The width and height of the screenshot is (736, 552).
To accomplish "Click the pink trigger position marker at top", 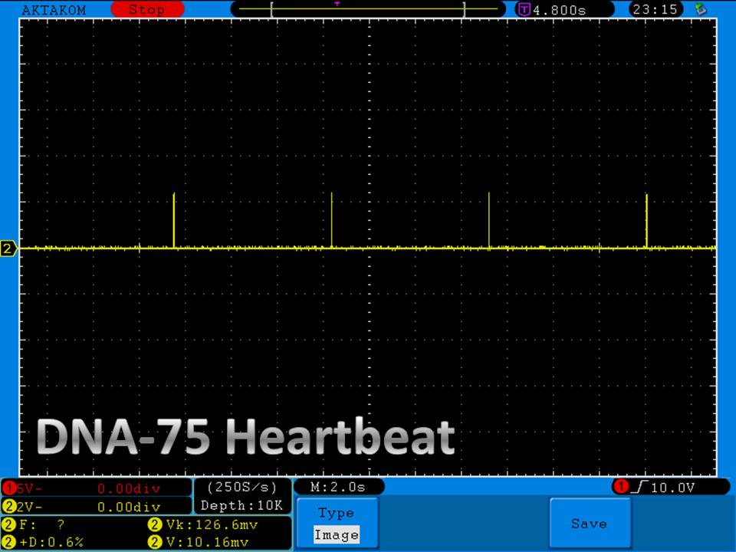I will (x=337, y=4).
